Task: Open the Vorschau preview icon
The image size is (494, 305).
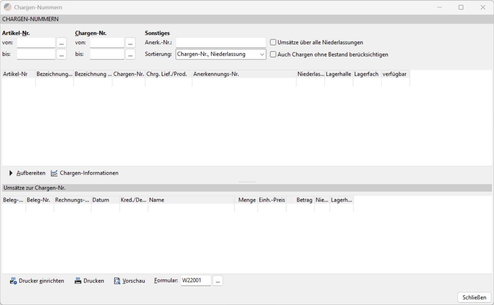Action: click(x=117, y=281)
